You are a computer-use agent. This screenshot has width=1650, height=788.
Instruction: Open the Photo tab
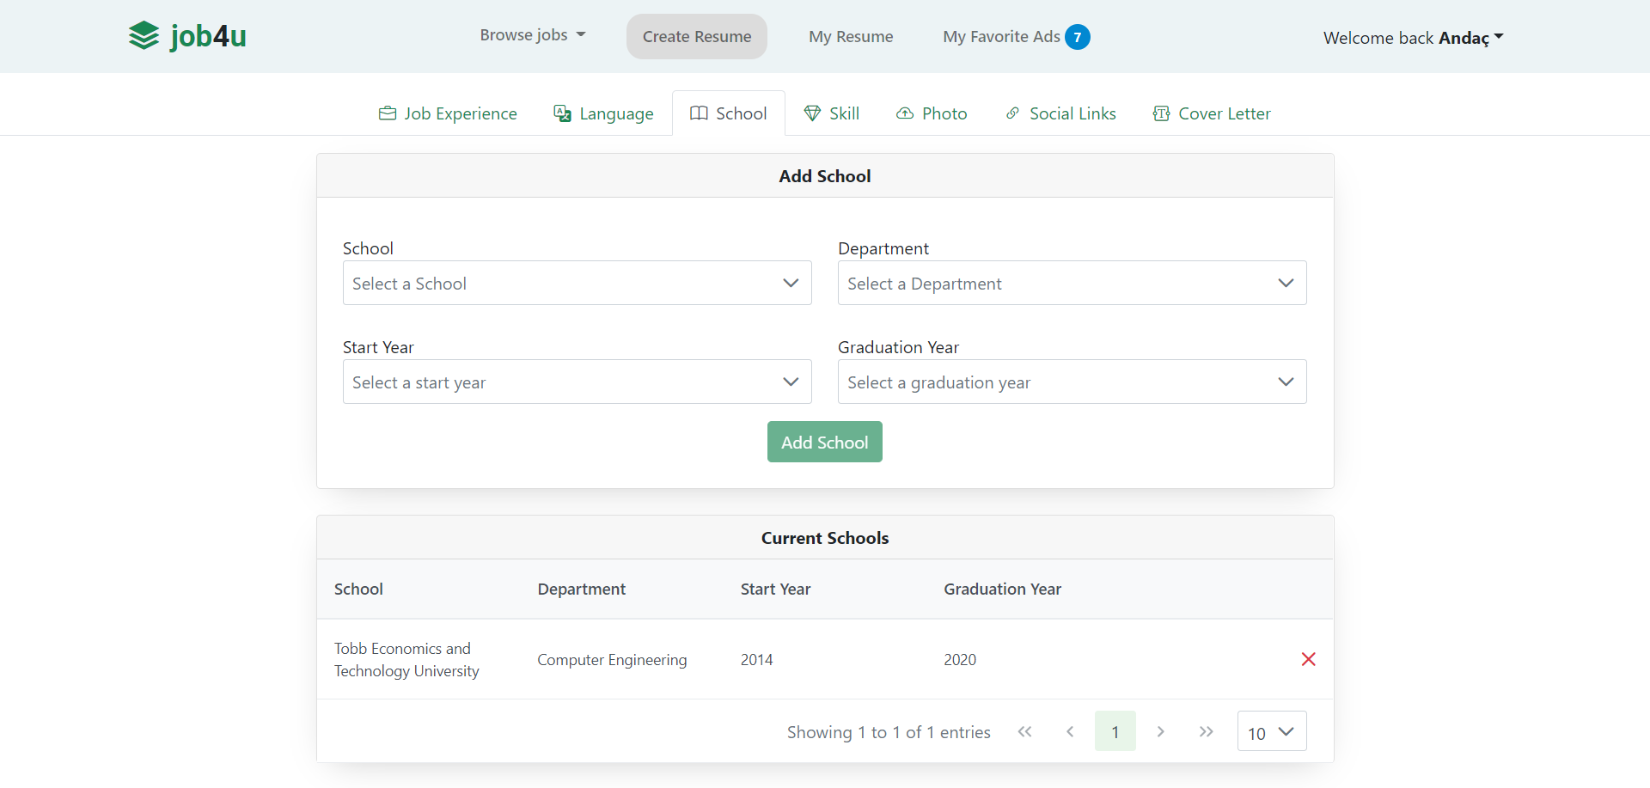932,113
